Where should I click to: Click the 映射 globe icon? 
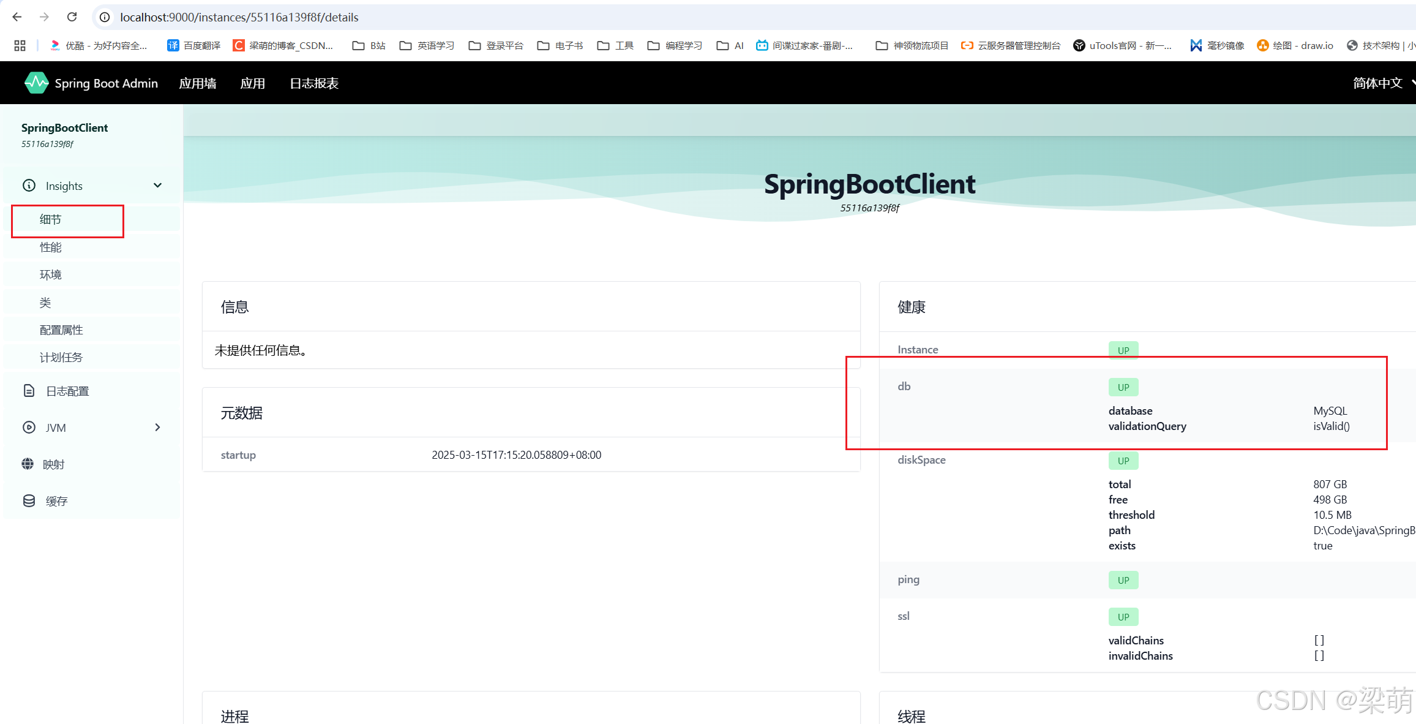pos(28,464)
